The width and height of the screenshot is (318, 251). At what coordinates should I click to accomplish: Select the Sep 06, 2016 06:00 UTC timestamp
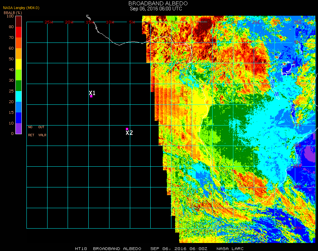click(156, 9)
